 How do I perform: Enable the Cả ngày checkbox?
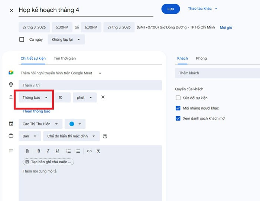pos(22,40)
